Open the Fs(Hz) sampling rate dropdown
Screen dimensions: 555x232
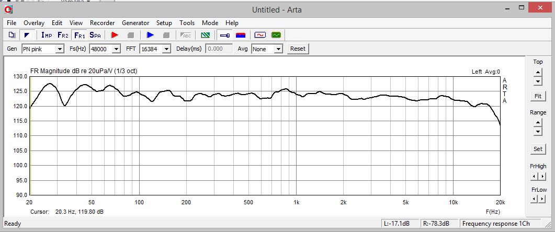pyautogui.click(x=116, y=49)
